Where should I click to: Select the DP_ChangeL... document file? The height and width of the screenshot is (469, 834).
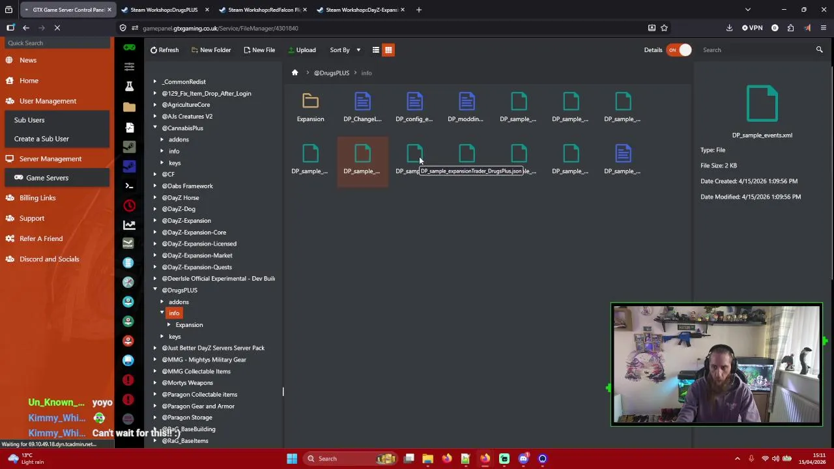pyautogui.click(x=362, y=102)
